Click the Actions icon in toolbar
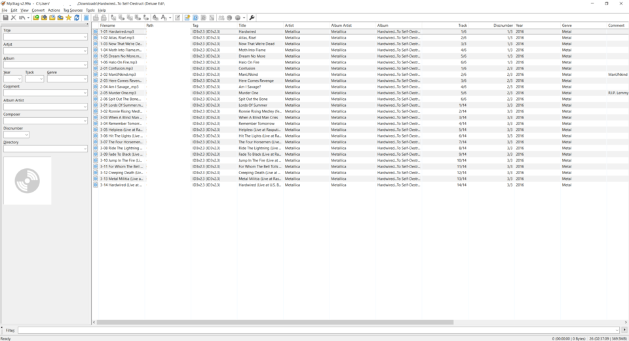This screenshot has height=341, width=629. pyautogui.click(x=155, y=18)
